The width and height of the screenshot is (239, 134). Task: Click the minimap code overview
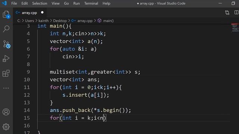click(x=235, y=28)
